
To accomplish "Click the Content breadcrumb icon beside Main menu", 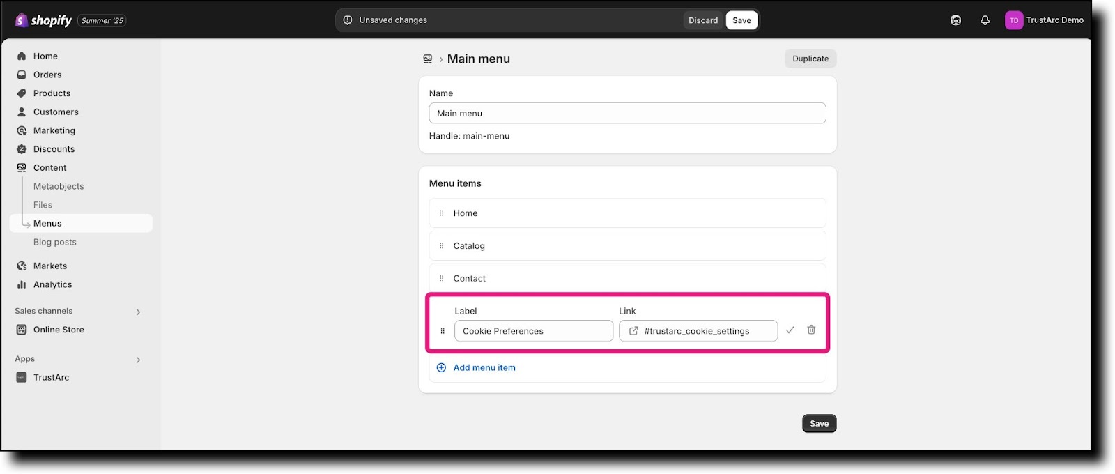I will [x=428, y=59].
